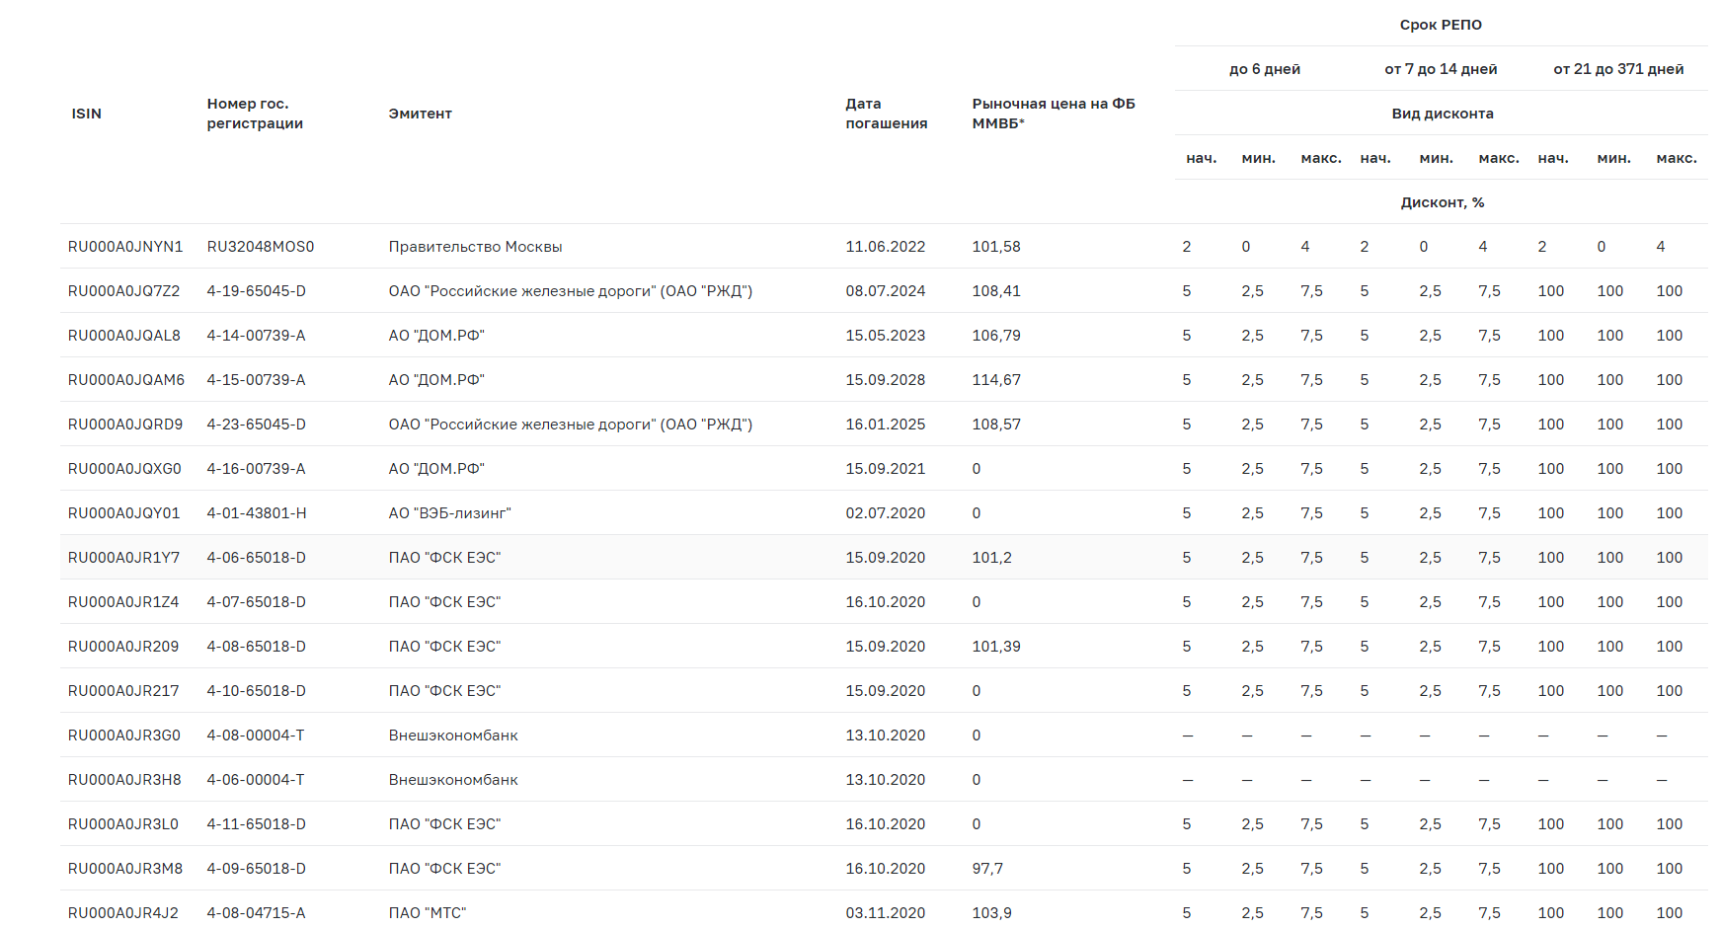
Task: Click market price 97,7 cell
Action: [986, 869]
